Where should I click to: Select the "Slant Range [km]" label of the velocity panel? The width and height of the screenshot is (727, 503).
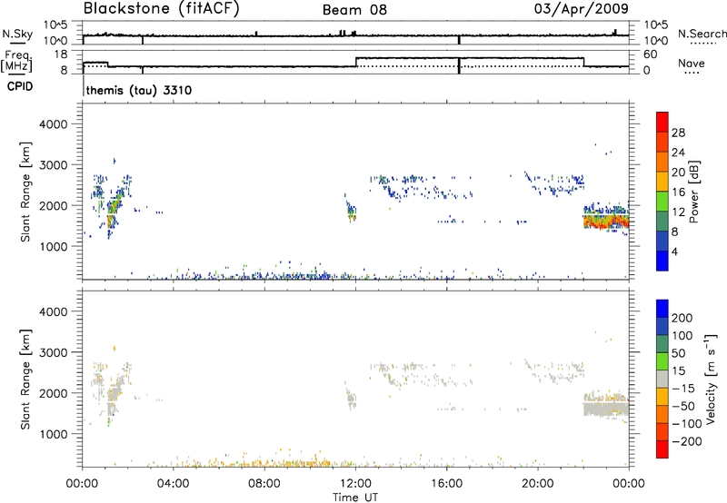tap(25, 379)
